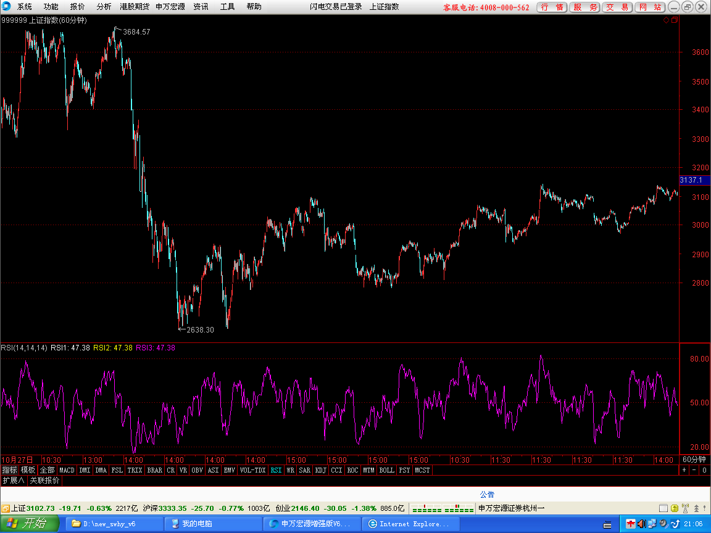Switch indicator to PSY
This screenshot has height=533, width=711.
click(x=404, y=470)
